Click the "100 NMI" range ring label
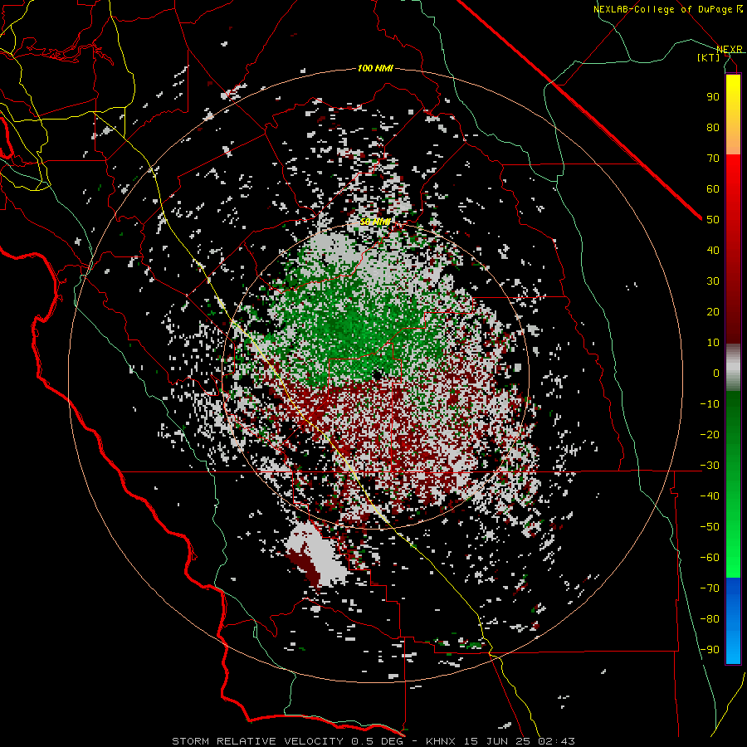The width and height of the screenshot is (747, 747). [x=375, y=69]
